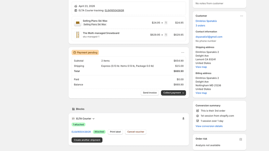Click the Payment pending status badge
The width and height of the screenshot is (269, 151).
85,52
